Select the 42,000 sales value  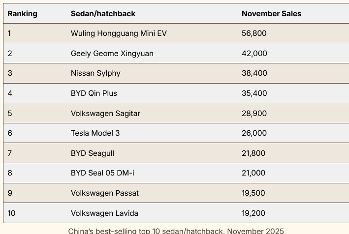(x=254, y=54)
